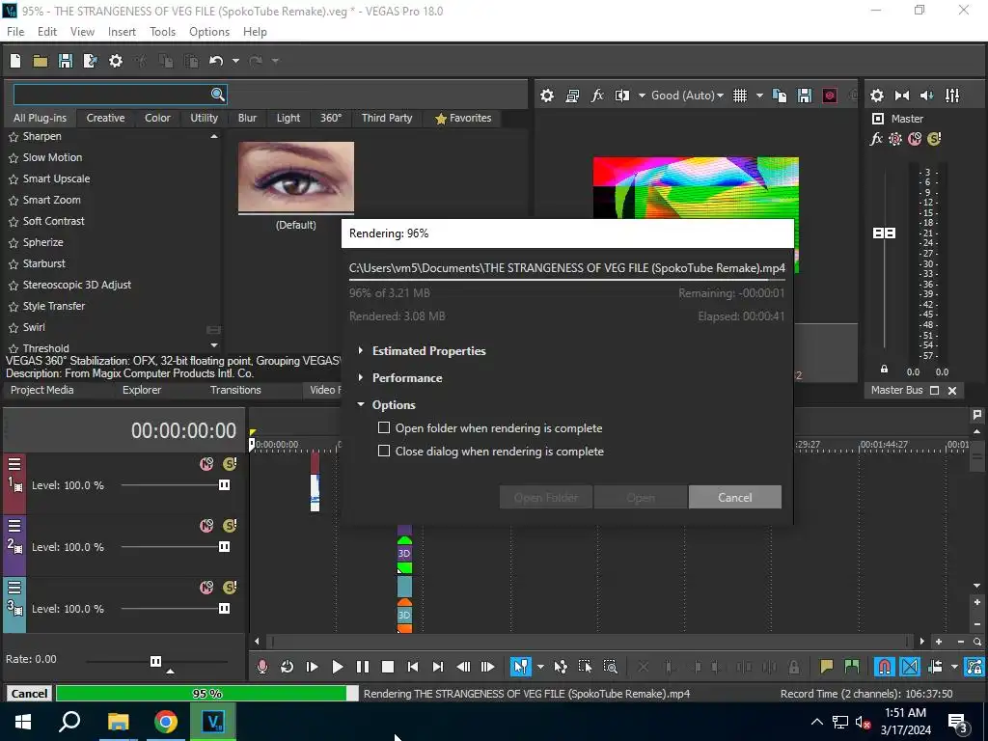Create a new project with New icon
Screen dimensions: 988x741
[15, 61]
